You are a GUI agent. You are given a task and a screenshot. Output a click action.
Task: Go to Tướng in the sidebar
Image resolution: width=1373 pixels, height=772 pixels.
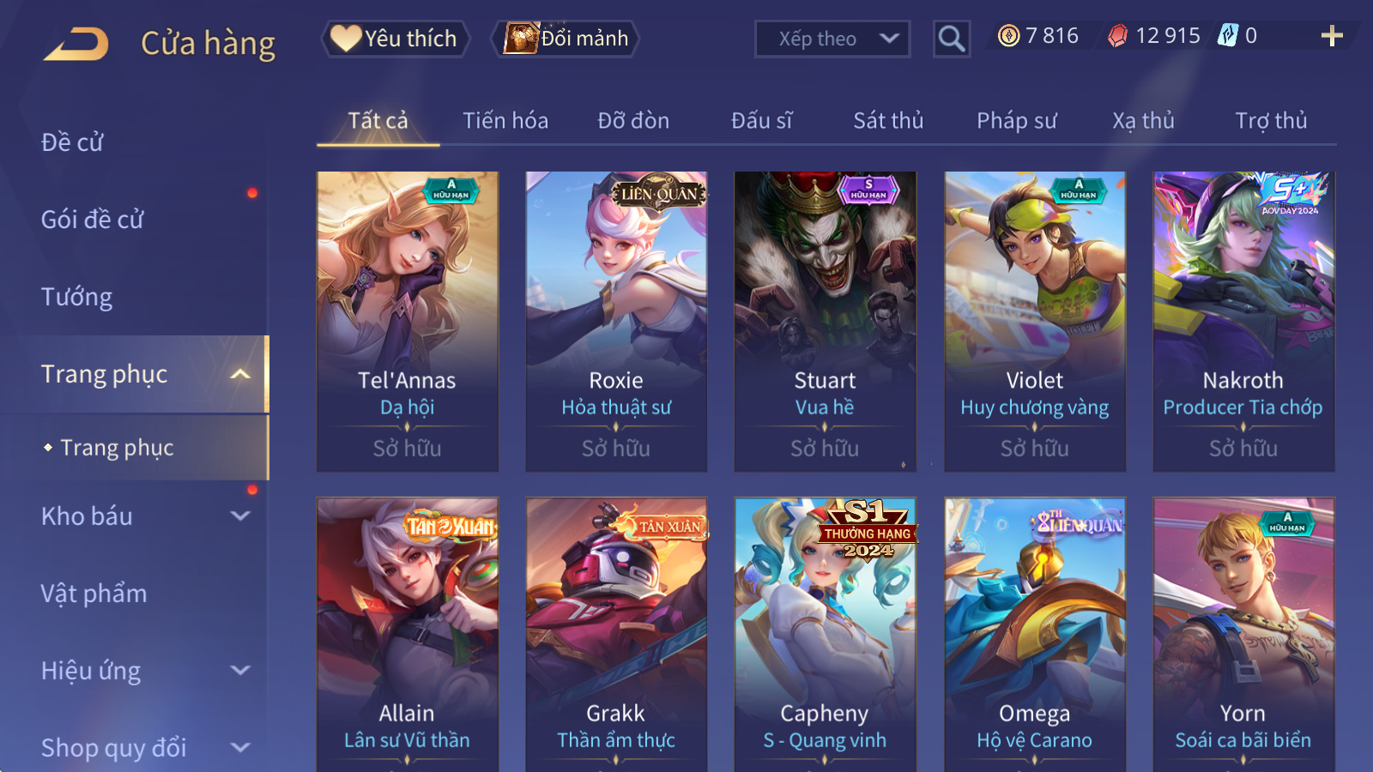77,297
